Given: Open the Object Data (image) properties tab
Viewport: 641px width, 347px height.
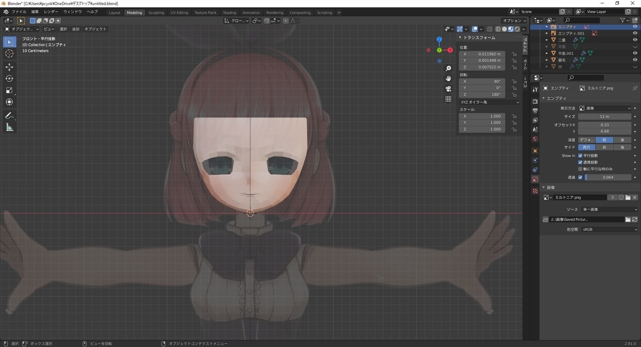Looking at the screenshot, I should [x=535, y=180].
